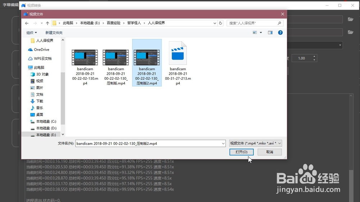Click the log panel scroll-up arrow
The width and height of the screenshot is (360, 202).
(351, 96)
